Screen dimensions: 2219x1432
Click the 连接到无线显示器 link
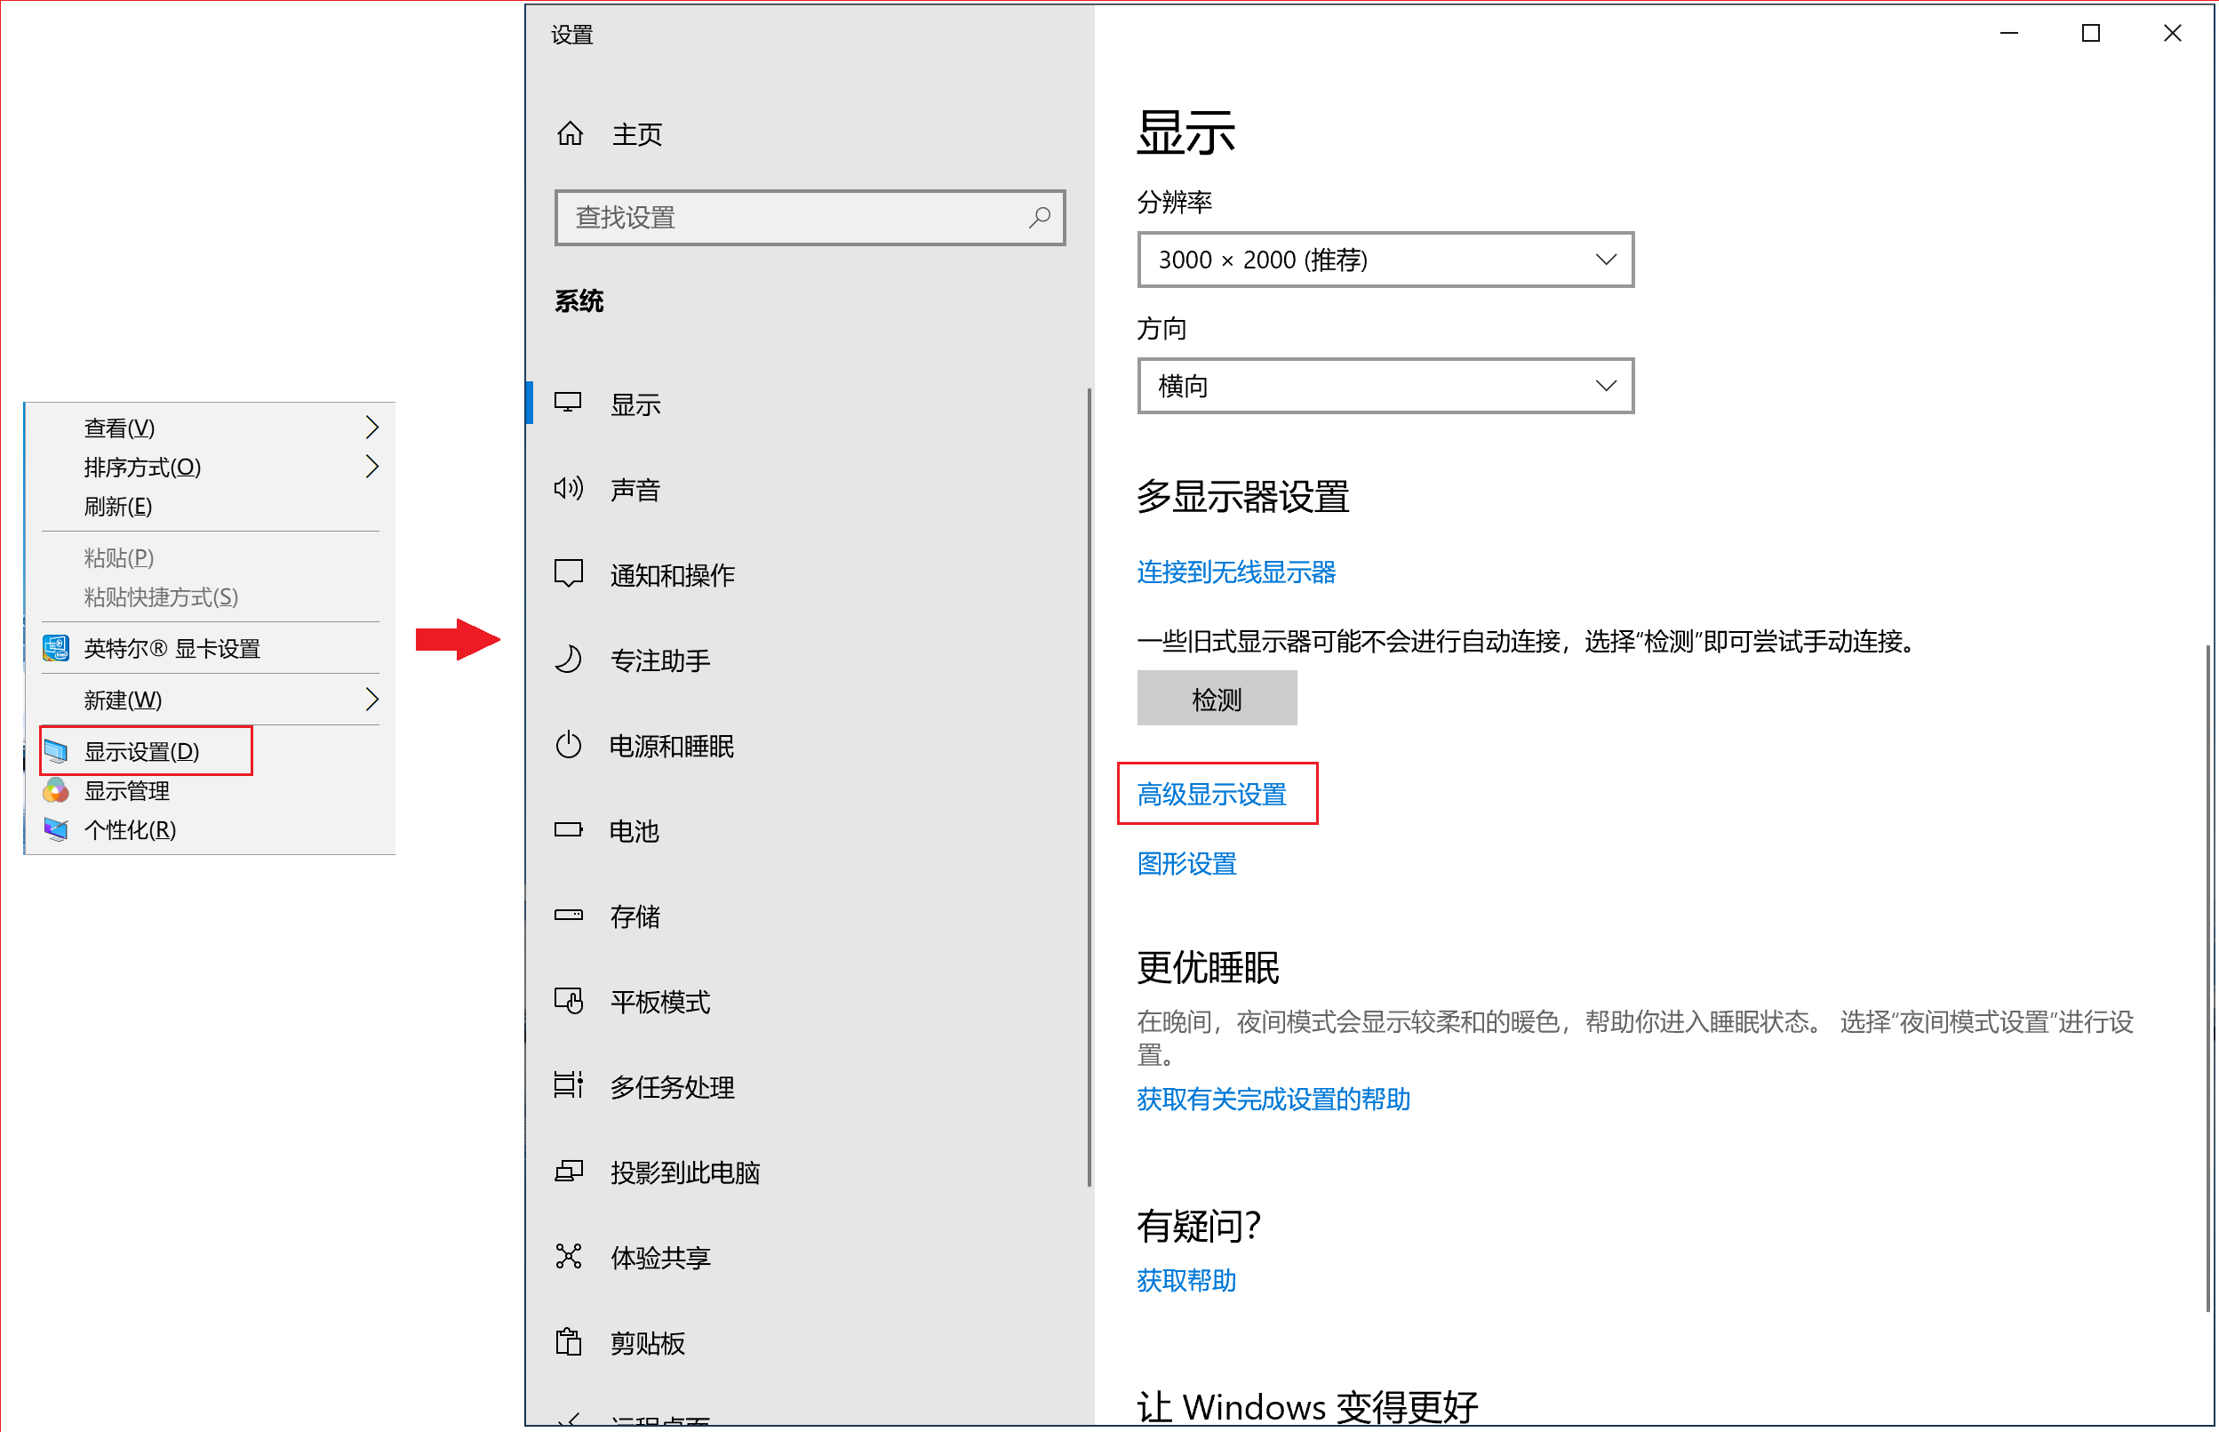[x=1235, y=572]
